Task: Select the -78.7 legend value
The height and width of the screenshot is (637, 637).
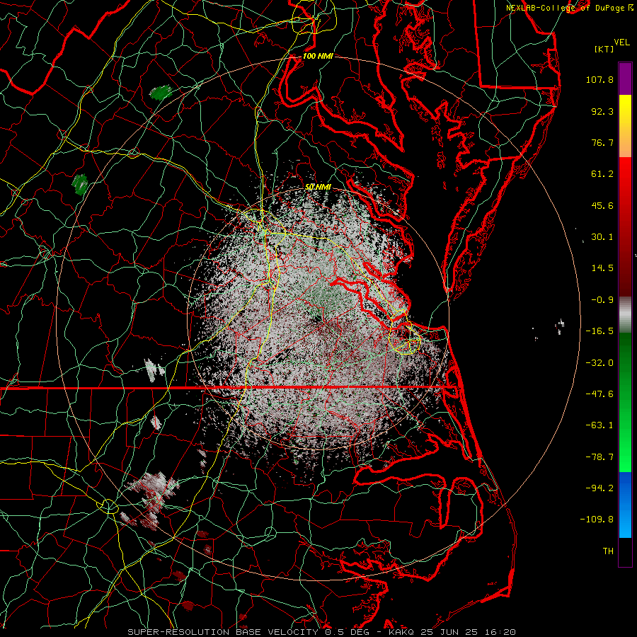Action: (599, 457)
